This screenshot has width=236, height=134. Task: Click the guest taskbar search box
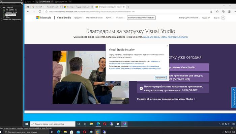click(53, 124)
